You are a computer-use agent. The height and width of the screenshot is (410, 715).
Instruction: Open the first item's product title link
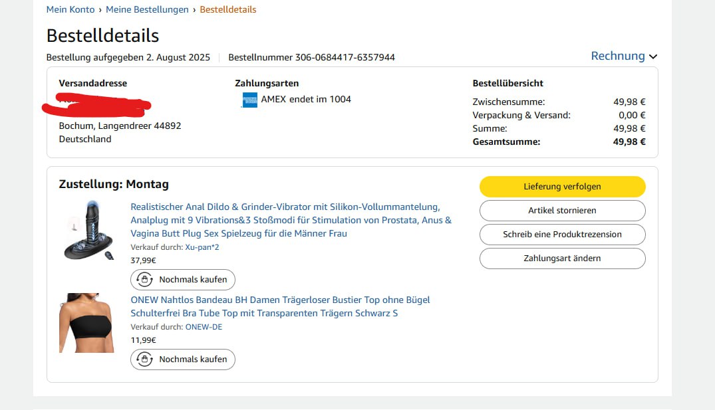click(291, 220)
